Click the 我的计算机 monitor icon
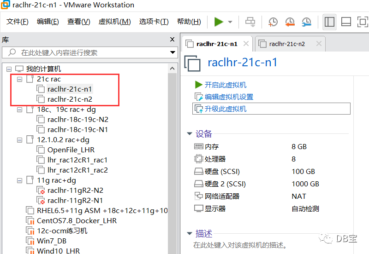The image size is (369, 254). point(19,69)
